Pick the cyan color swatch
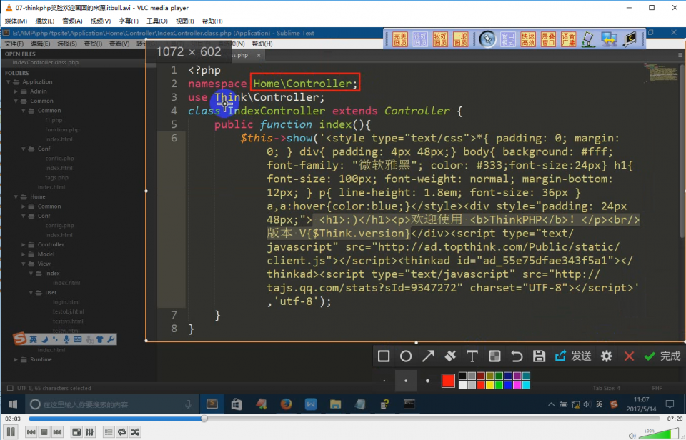The width and height of the screenshot is (686, 440). tap(526, 385)
